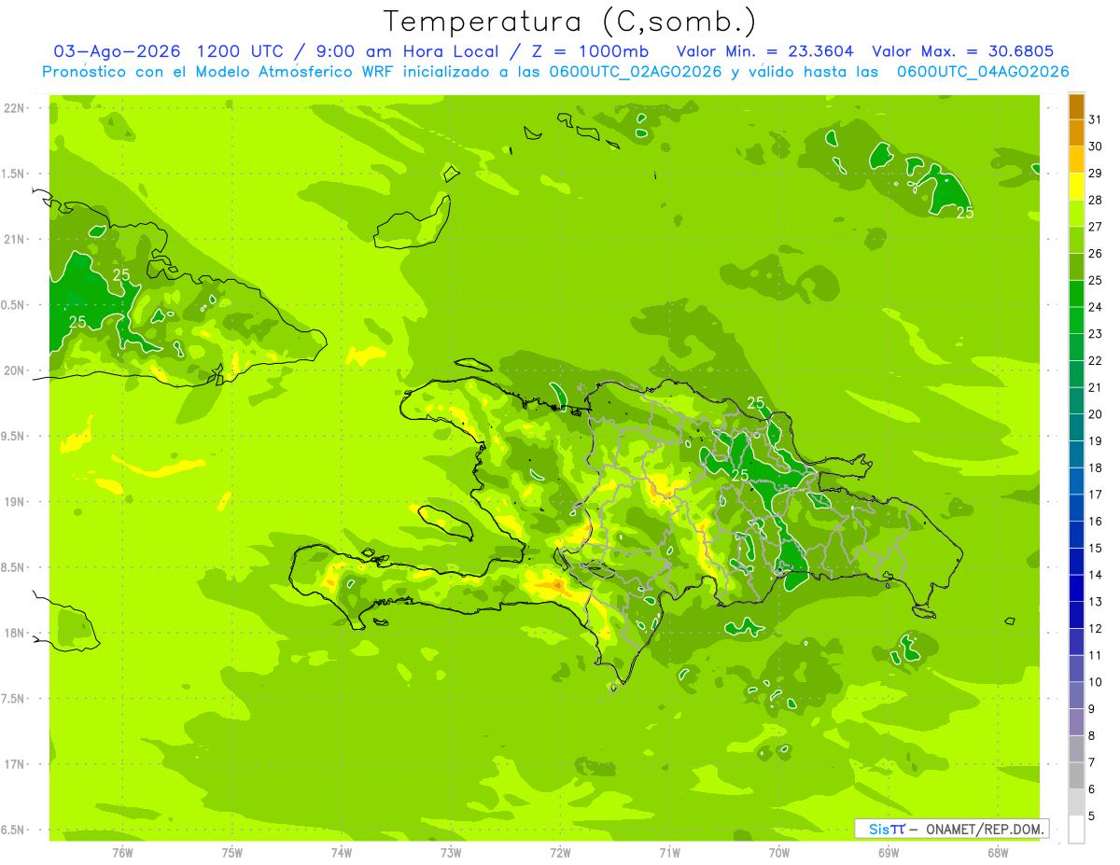Image resolution: width=1120 pixels, height=865 pixels.
Task: Pick the yellow swatch between 28 and 29
Action: [1076, 187]
